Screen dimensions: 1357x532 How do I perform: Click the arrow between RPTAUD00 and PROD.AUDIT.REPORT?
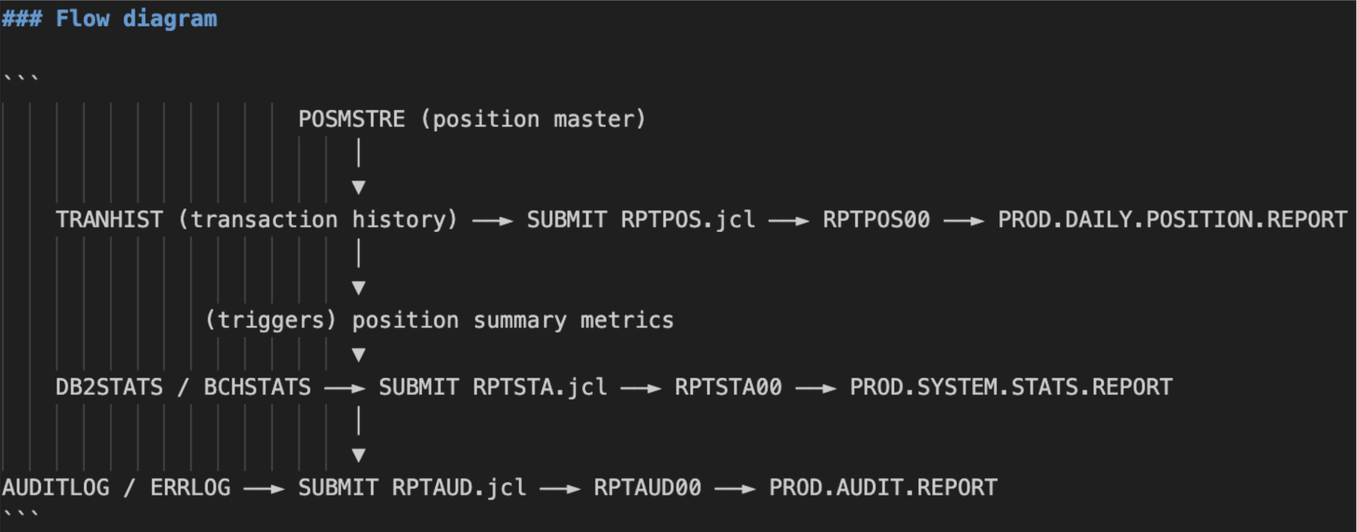click(735, 489)
